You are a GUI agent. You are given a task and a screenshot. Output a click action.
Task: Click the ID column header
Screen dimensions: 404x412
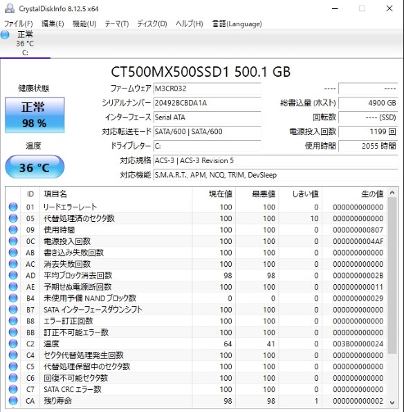click(30, 194)
